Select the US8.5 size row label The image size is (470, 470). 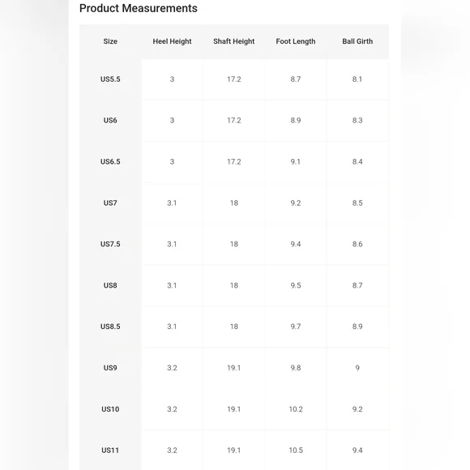click(x=110, y=327)
